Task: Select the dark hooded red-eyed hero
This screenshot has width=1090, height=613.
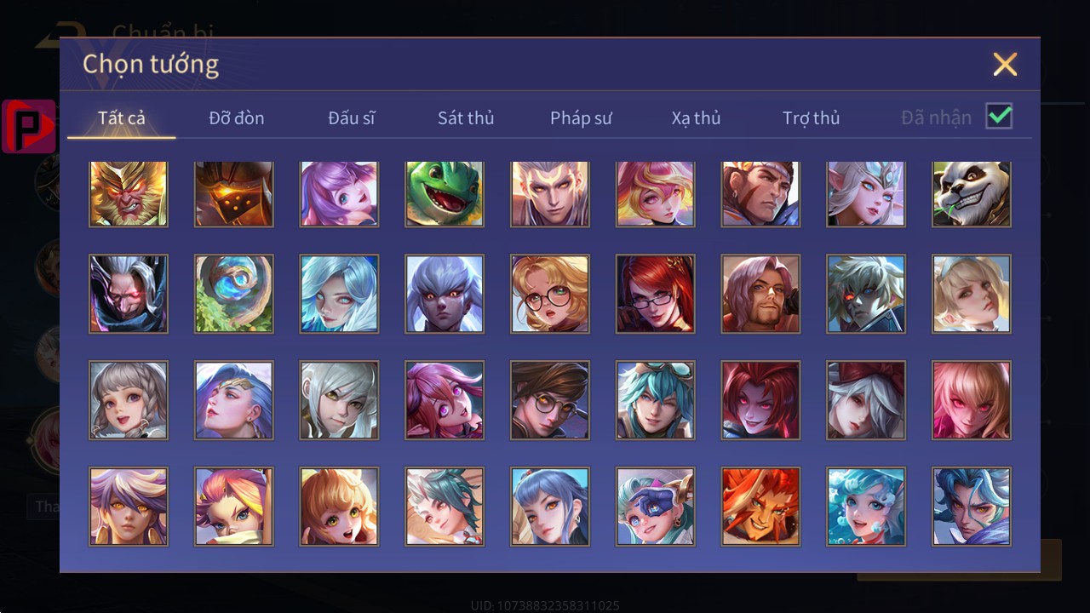Action: [x=129, y=294]
